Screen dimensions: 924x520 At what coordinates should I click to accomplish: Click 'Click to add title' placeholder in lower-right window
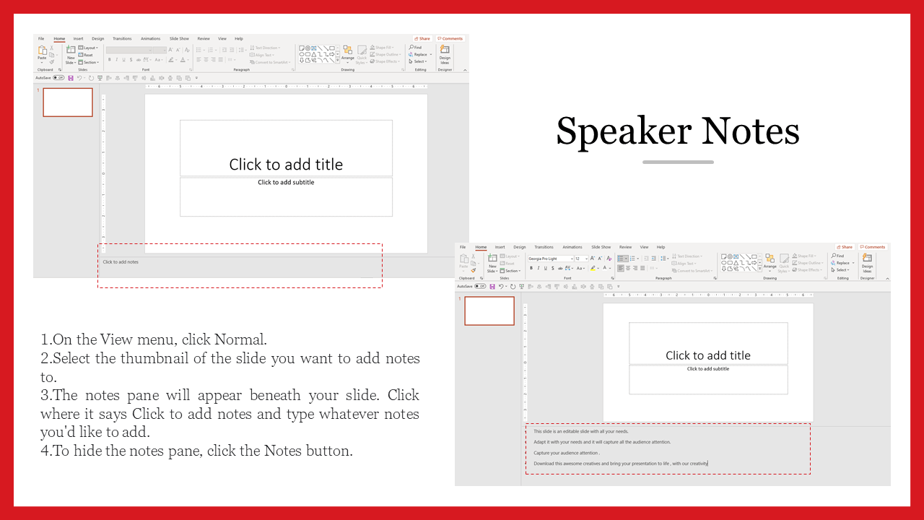click(708, 344)
